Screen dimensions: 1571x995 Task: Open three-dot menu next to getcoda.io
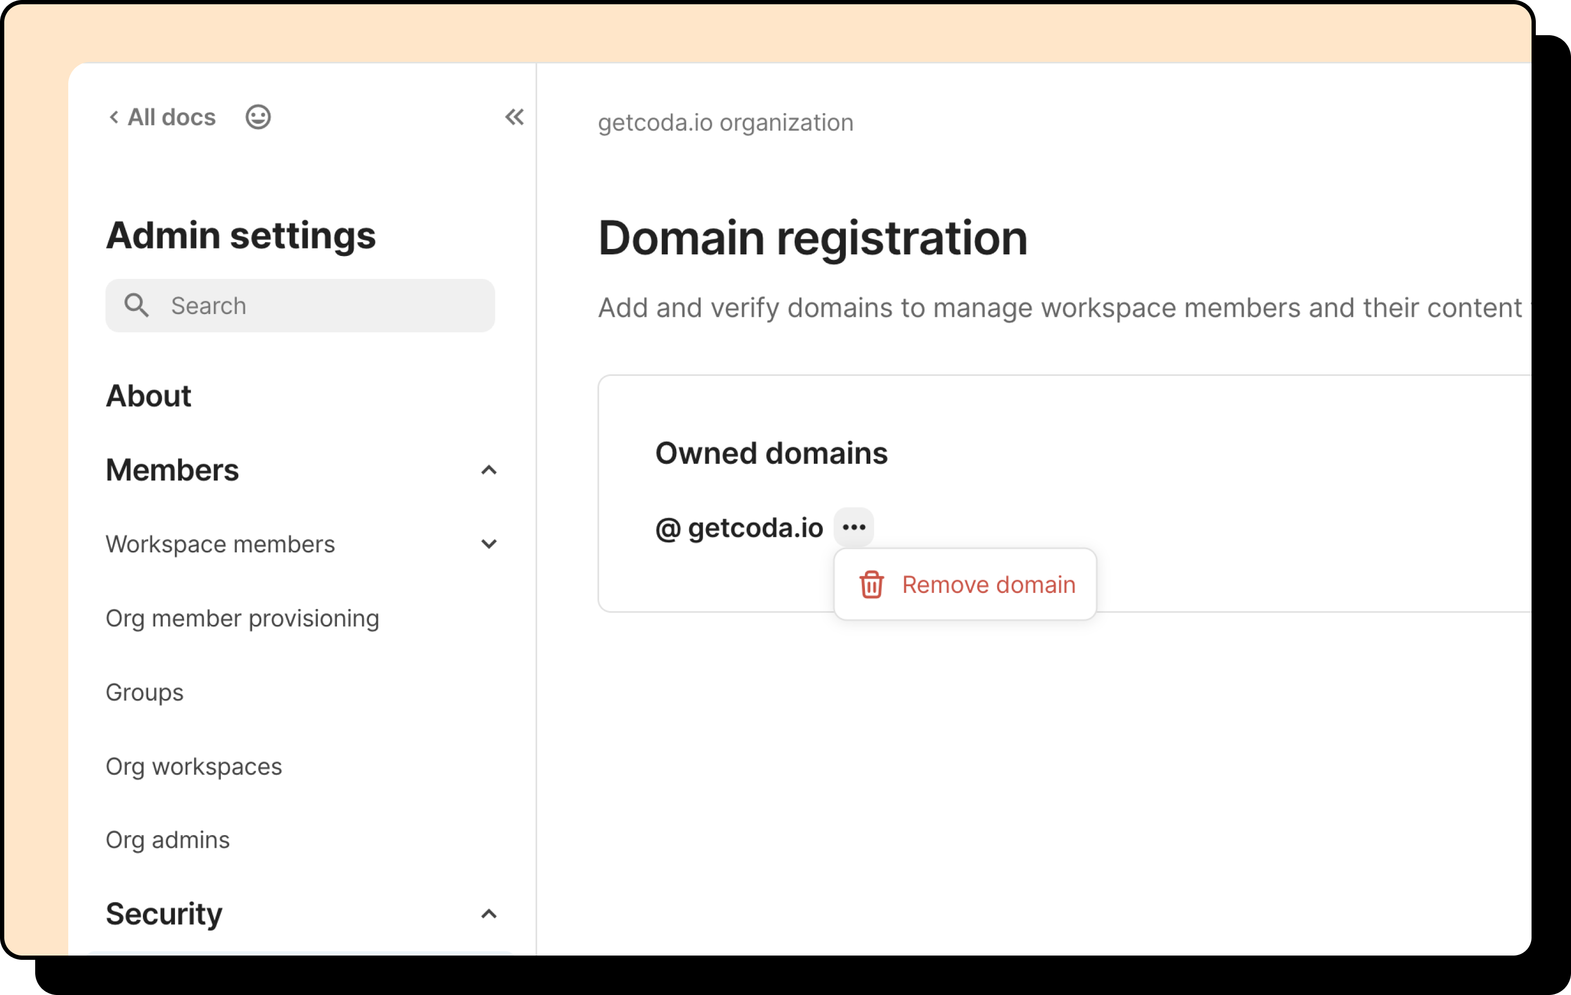pyautogui.click(x=853, y=527)
